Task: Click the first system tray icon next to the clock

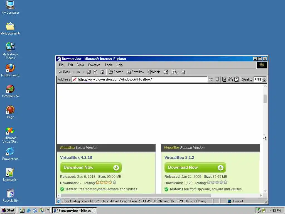Action: click(259, 211)
